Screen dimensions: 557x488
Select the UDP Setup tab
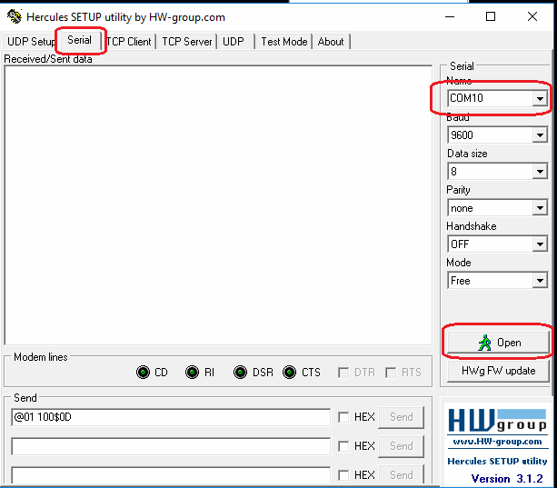(31, 42)
